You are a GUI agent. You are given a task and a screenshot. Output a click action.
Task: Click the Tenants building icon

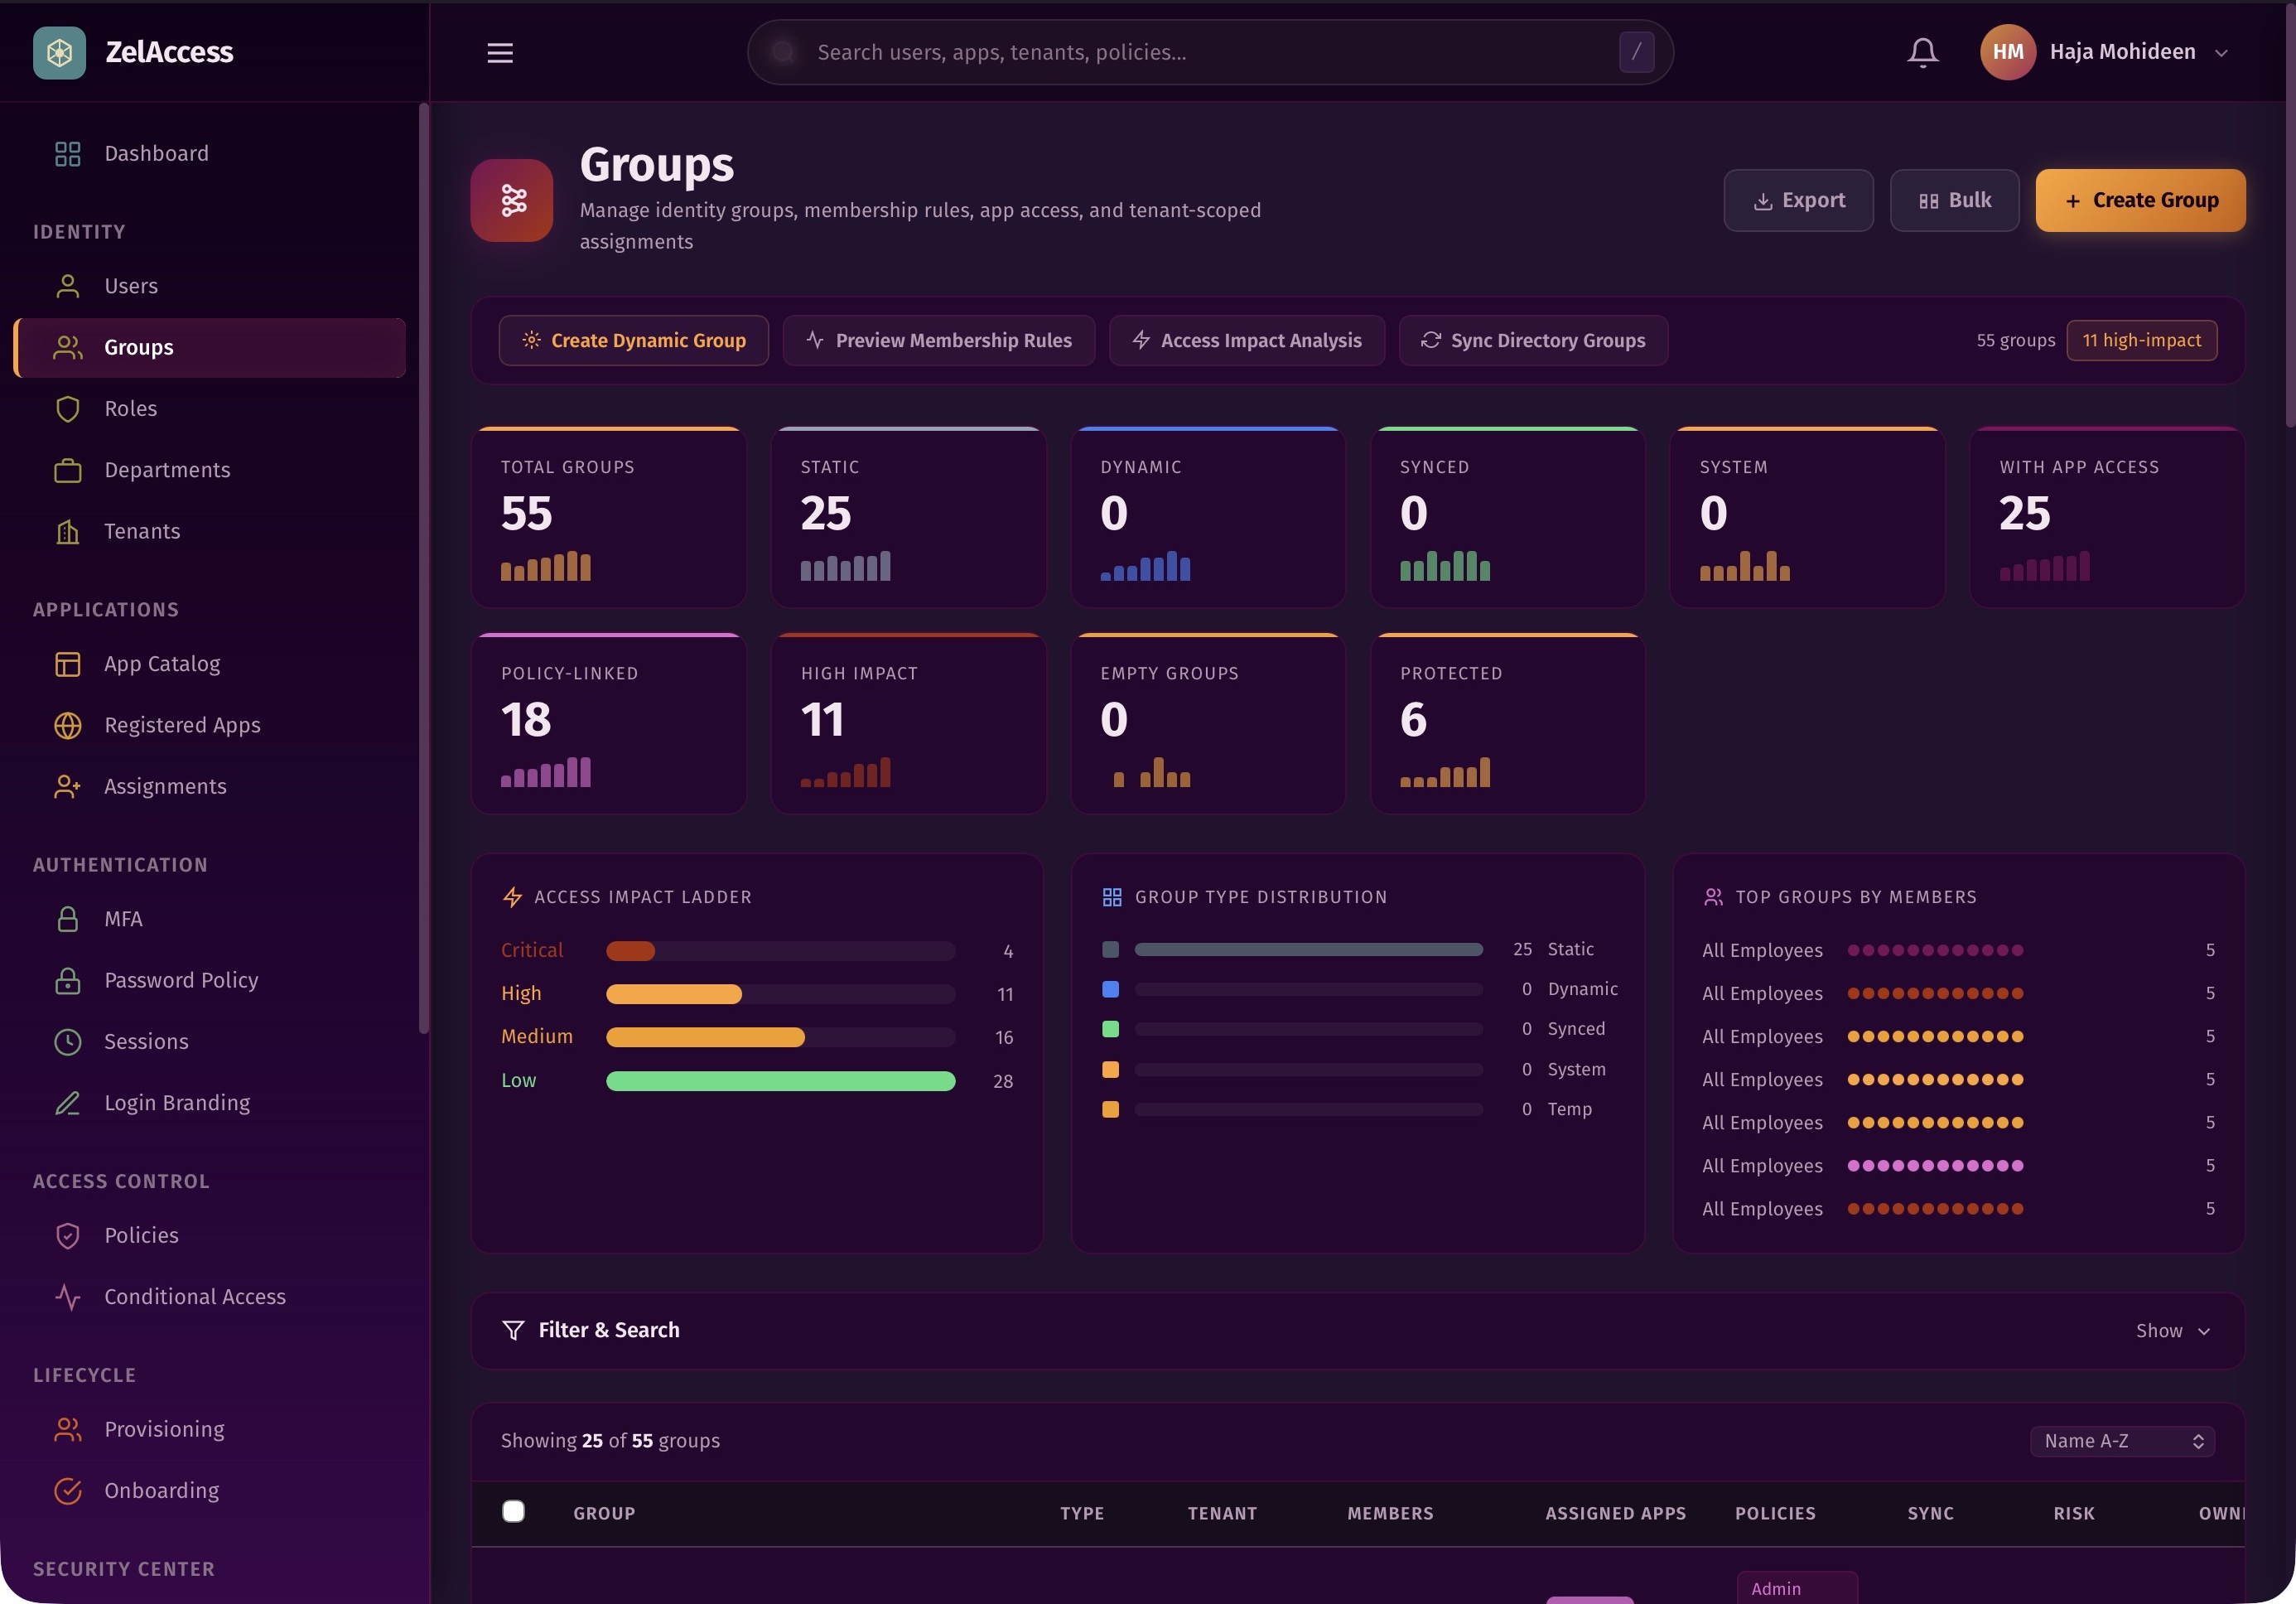coord(68,531)
